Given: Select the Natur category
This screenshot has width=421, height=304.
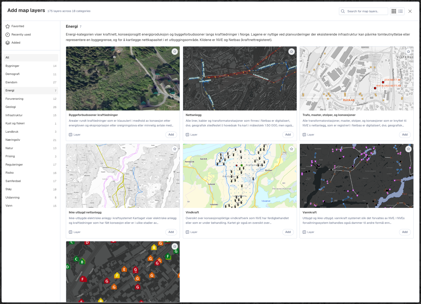Looking at the screenshot, I should [31, 148].
